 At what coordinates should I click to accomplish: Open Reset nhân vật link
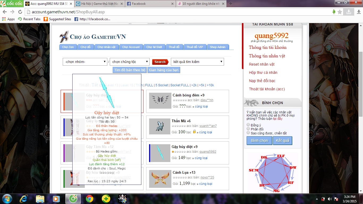point(262,64)
